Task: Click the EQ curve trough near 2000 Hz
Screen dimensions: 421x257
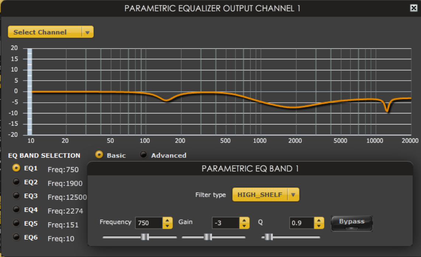Action: (293, 108)
